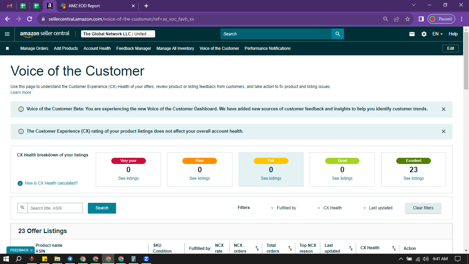The height and width of the screenshot is (264, 469).
Task: See listings under Excellent
Action: point(414,178)
